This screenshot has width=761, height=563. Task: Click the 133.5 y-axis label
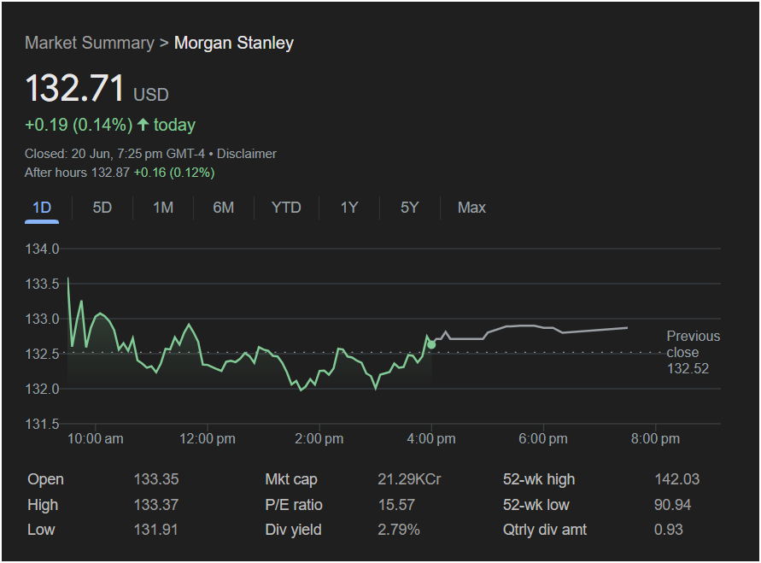coord(42,284)
